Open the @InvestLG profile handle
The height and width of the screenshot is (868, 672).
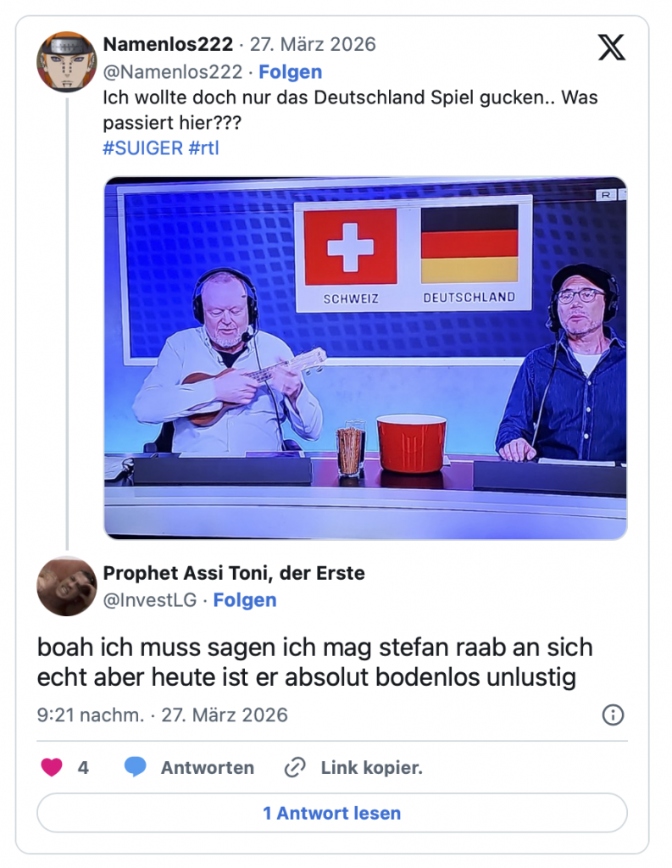pos(150,600)
